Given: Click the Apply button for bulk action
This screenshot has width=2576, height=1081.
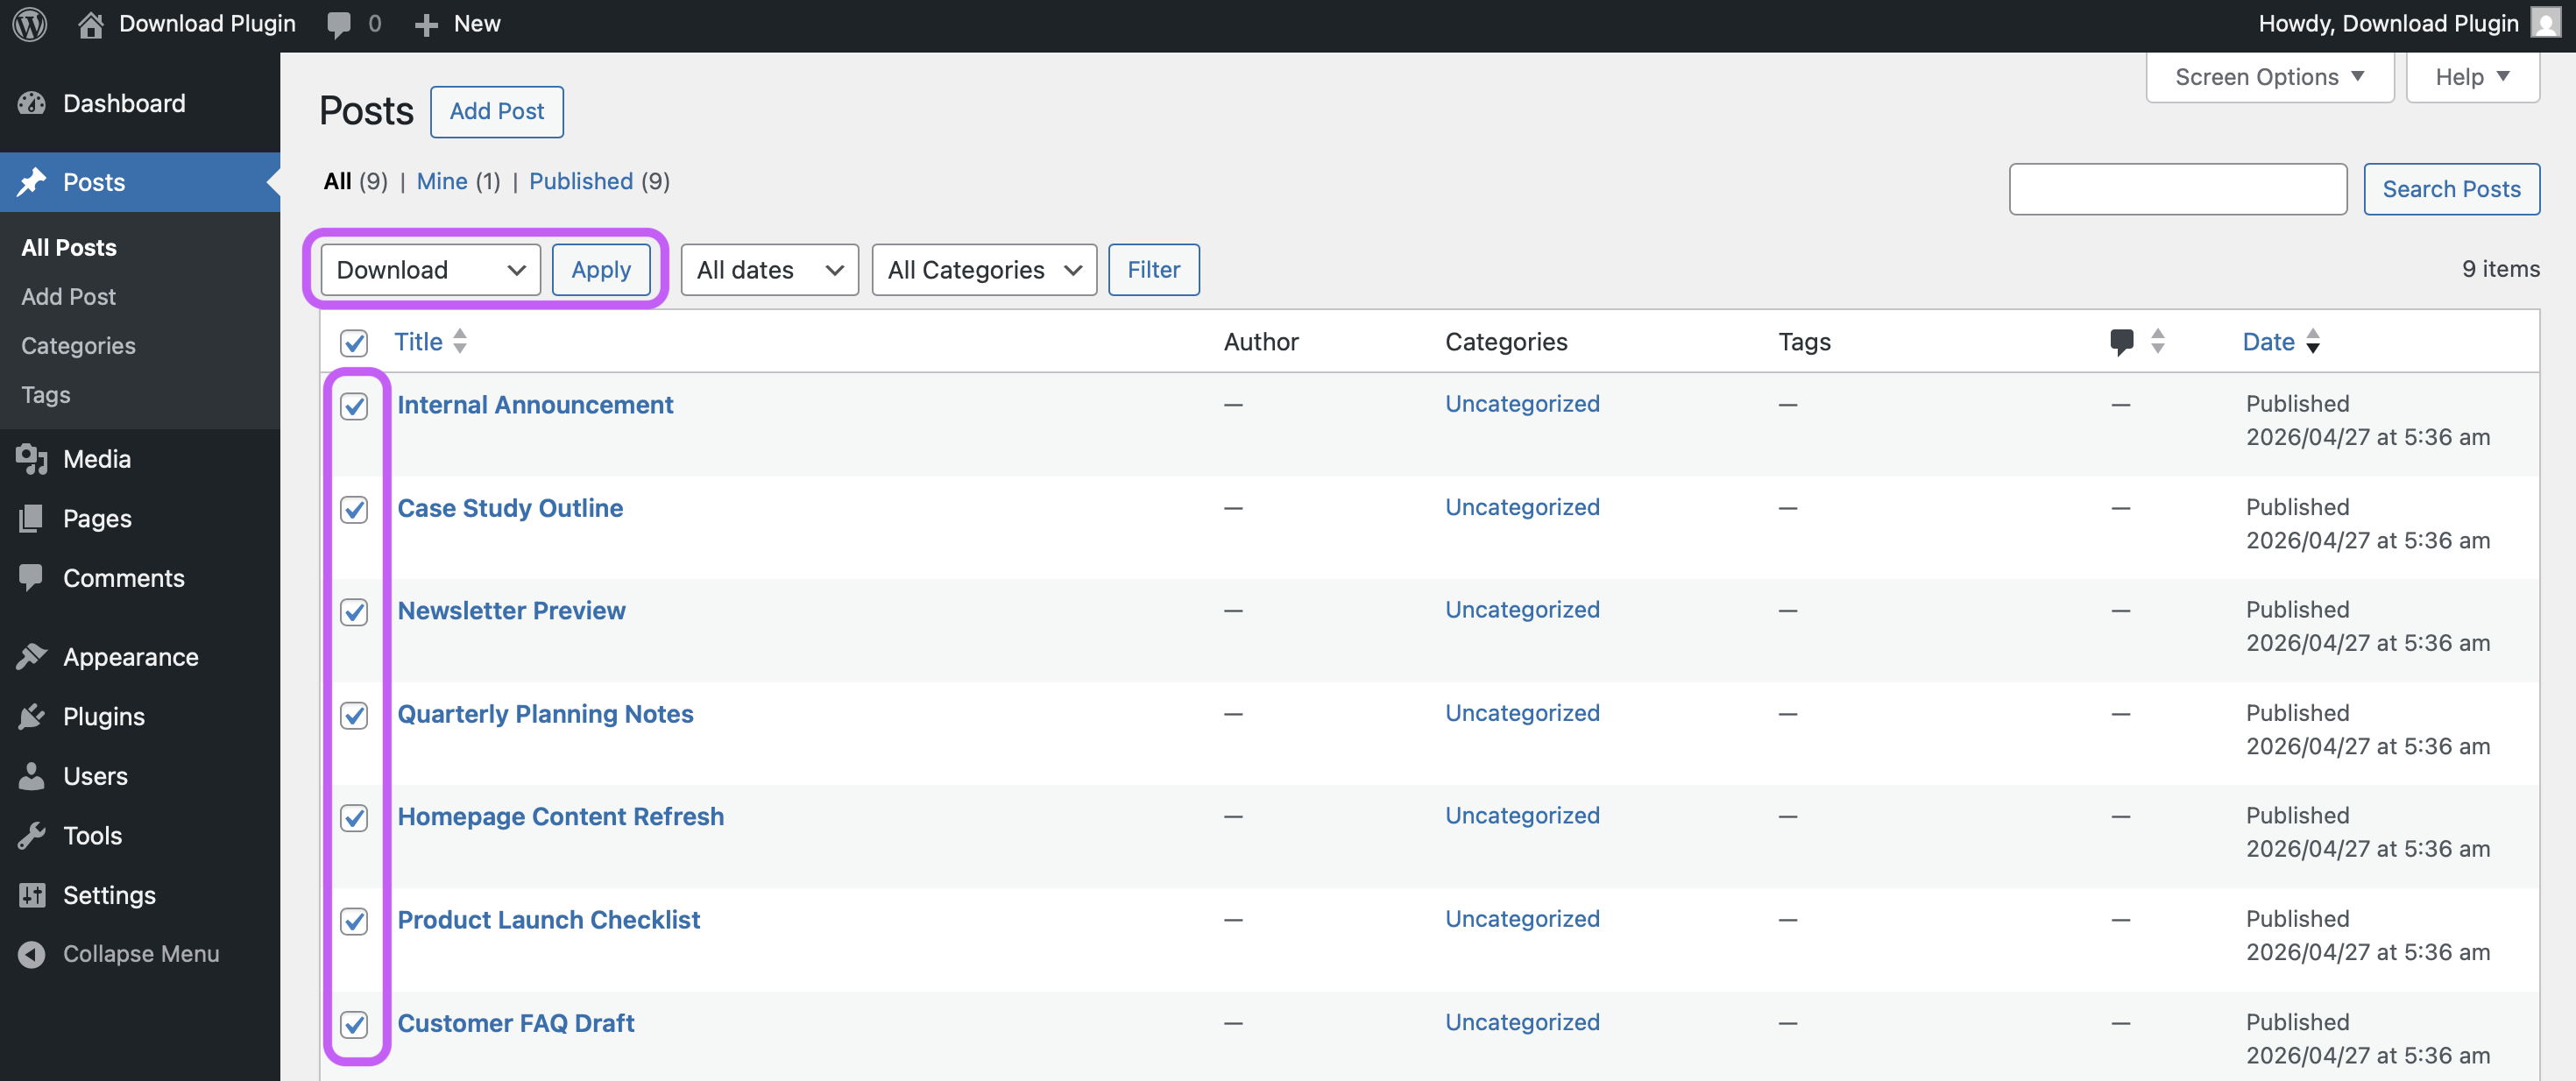Looking at the screenshot, I should [x=601, y=269].
